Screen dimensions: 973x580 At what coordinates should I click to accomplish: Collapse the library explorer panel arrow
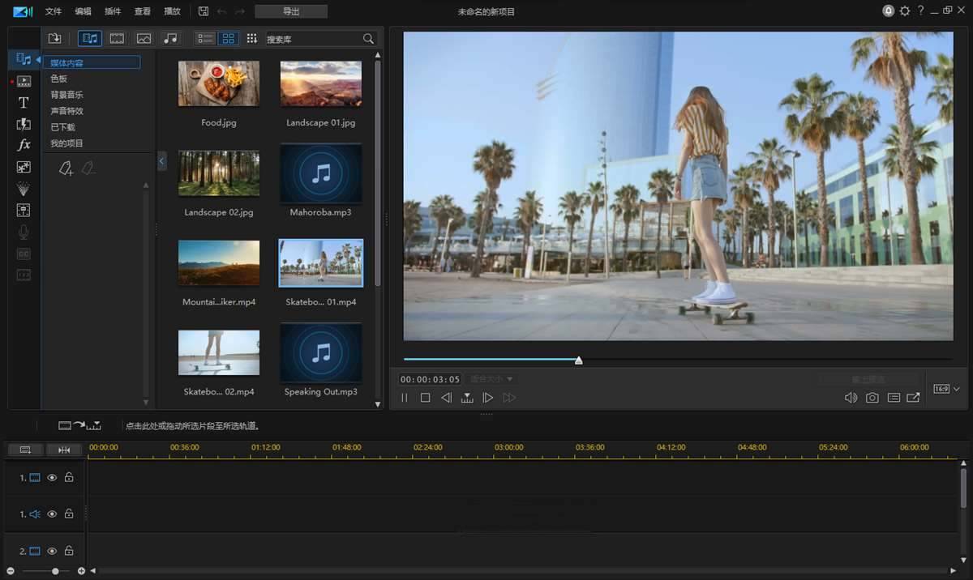point(161,161)
